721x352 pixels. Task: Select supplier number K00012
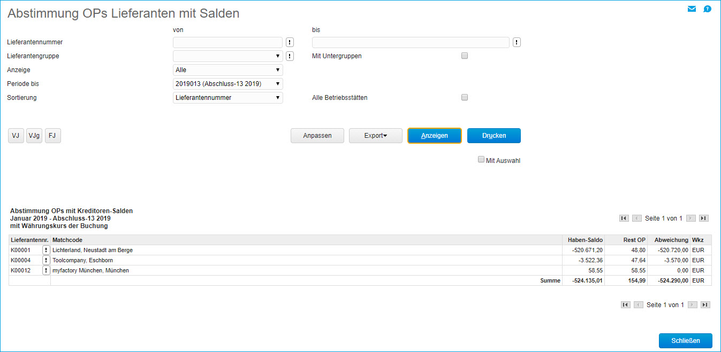tap(20, 270)
